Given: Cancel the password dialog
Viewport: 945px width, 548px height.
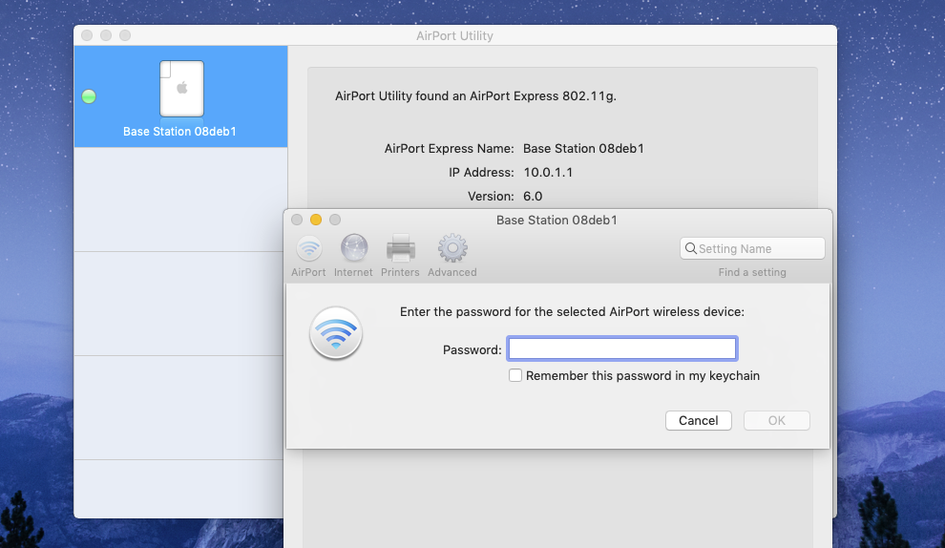Looking at the screenshot, I should click(x=699, y=420).
